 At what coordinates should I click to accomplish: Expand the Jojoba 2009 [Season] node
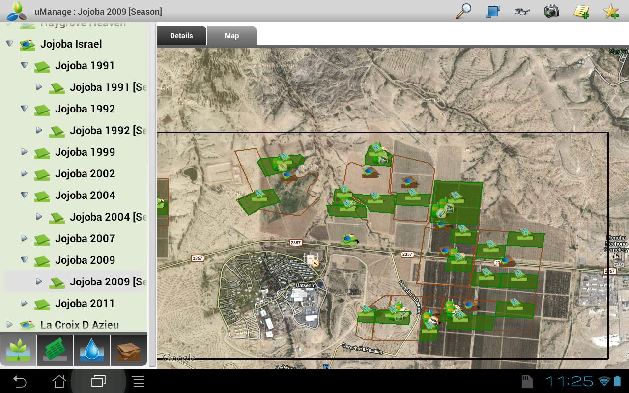pos(39,281)
